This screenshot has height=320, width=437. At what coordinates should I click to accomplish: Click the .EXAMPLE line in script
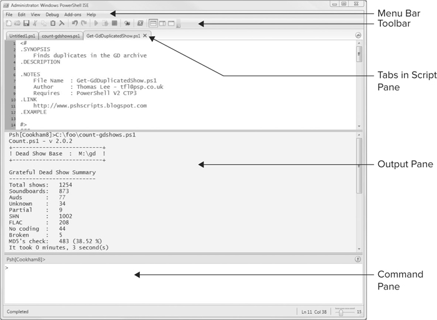(34, 112)
